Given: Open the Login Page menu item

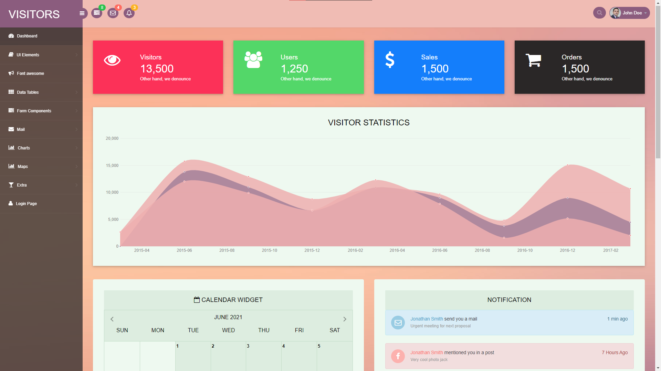Looking at the screenshot, I should 26,204.
